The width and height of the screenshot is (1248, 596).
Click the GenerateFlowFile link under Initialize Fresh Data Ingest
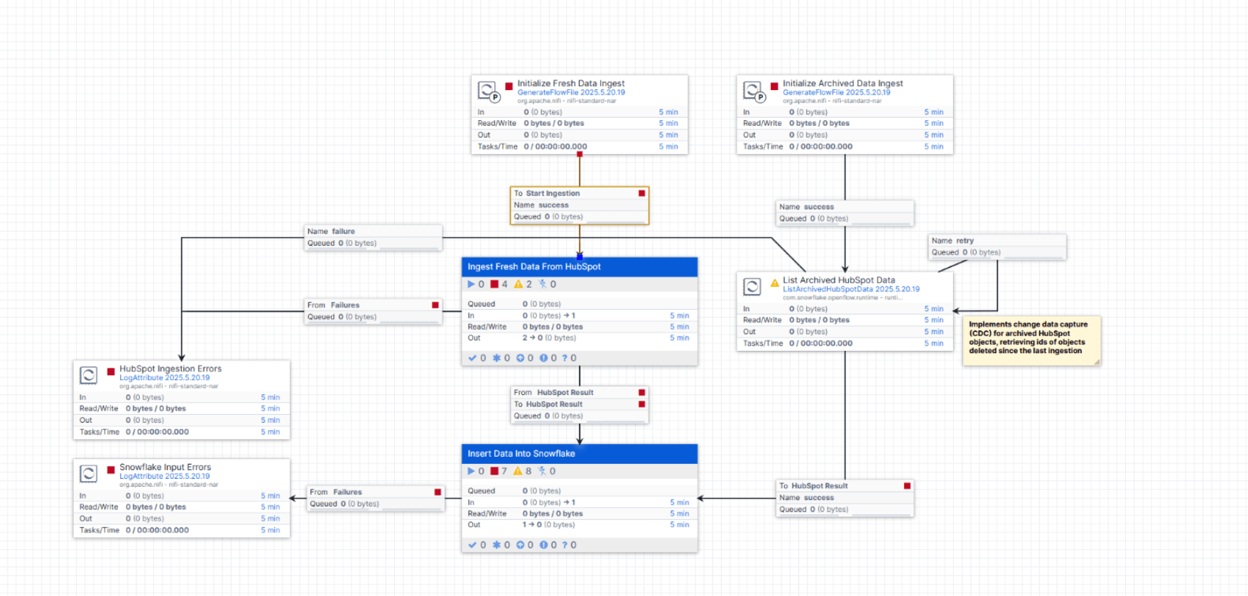[571, 92]
